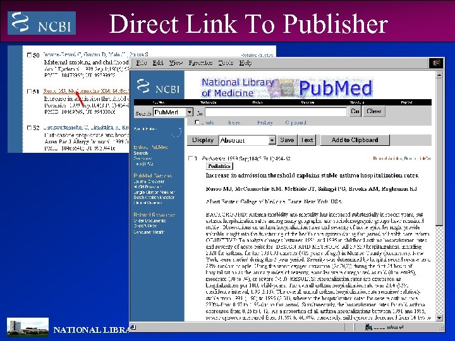Image resolution: width=455 pixels, height=341 pixels.
Task: Tick the checkbox for citation 50
Action: 29,55
